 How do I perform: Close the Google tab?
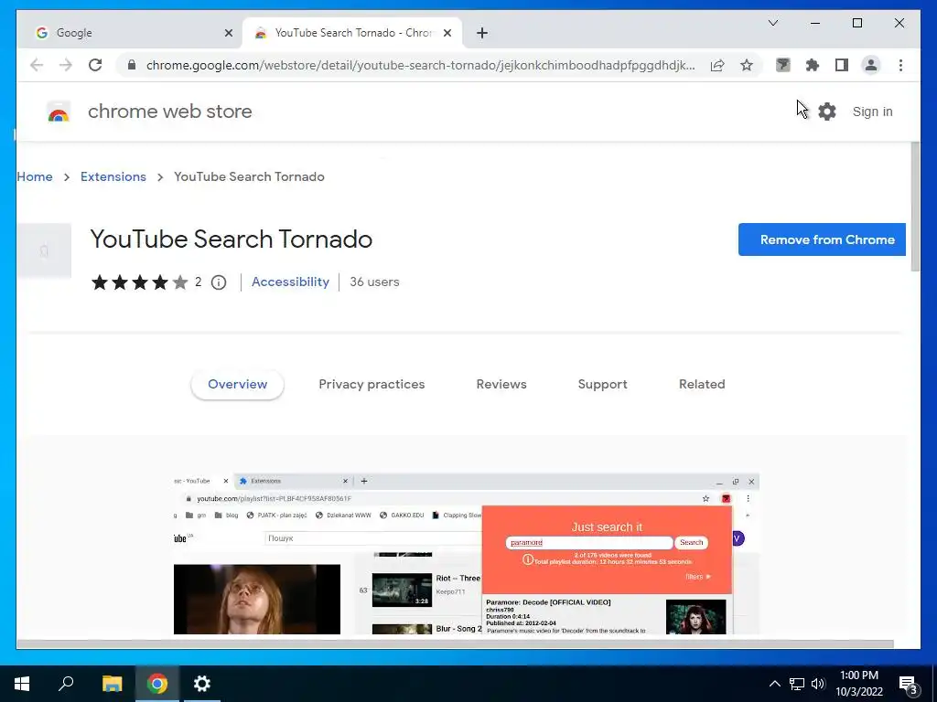[228, 33]
